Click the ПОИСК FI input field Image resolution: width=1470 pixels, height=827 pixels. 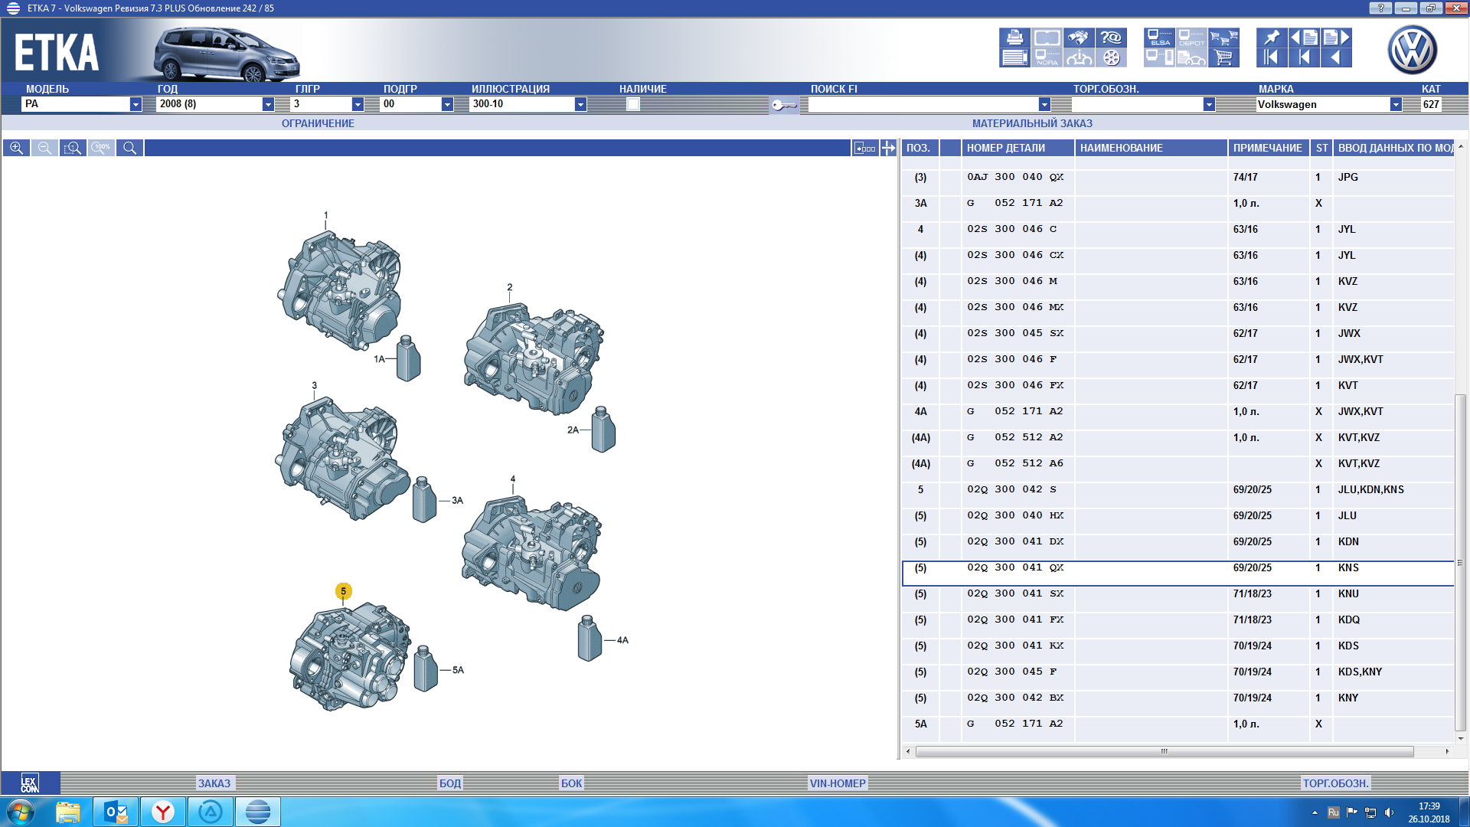pos(923,104)
